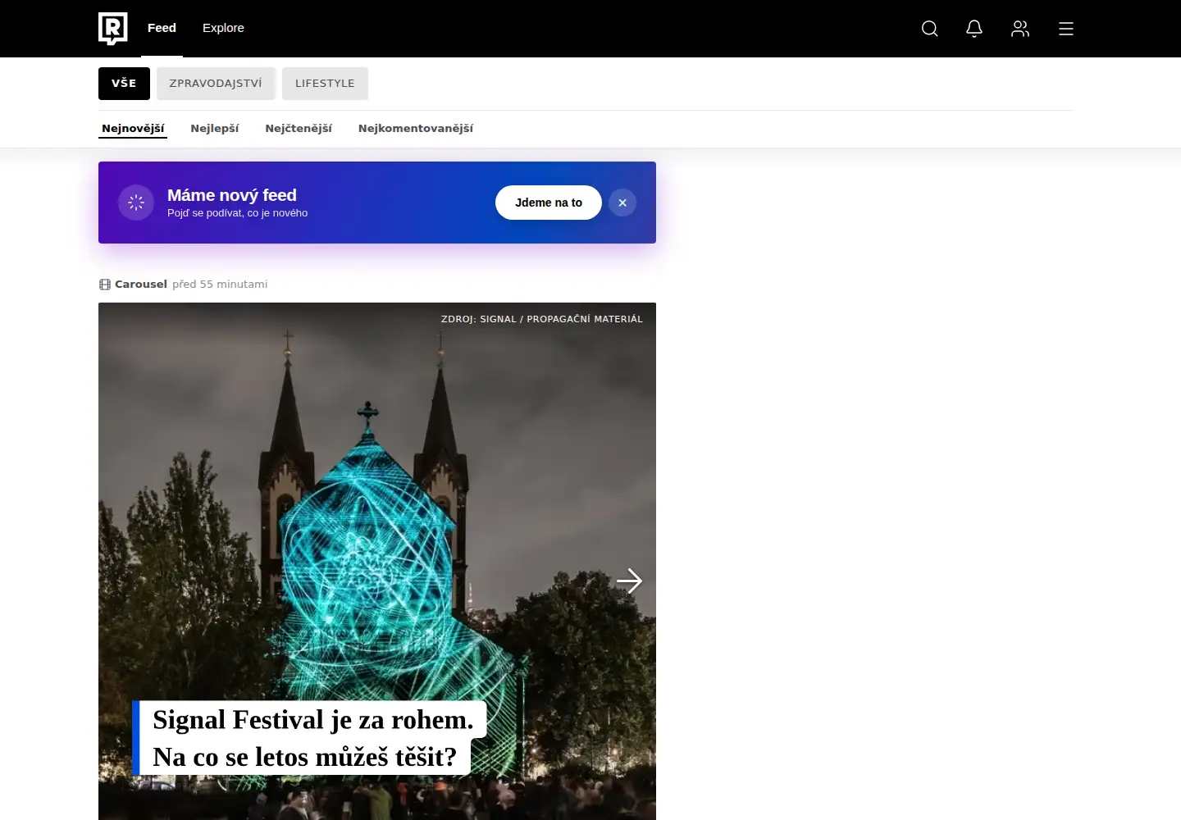Sort by Nejkomentovanější
The image size is (1181, 820).
(416, 129)
